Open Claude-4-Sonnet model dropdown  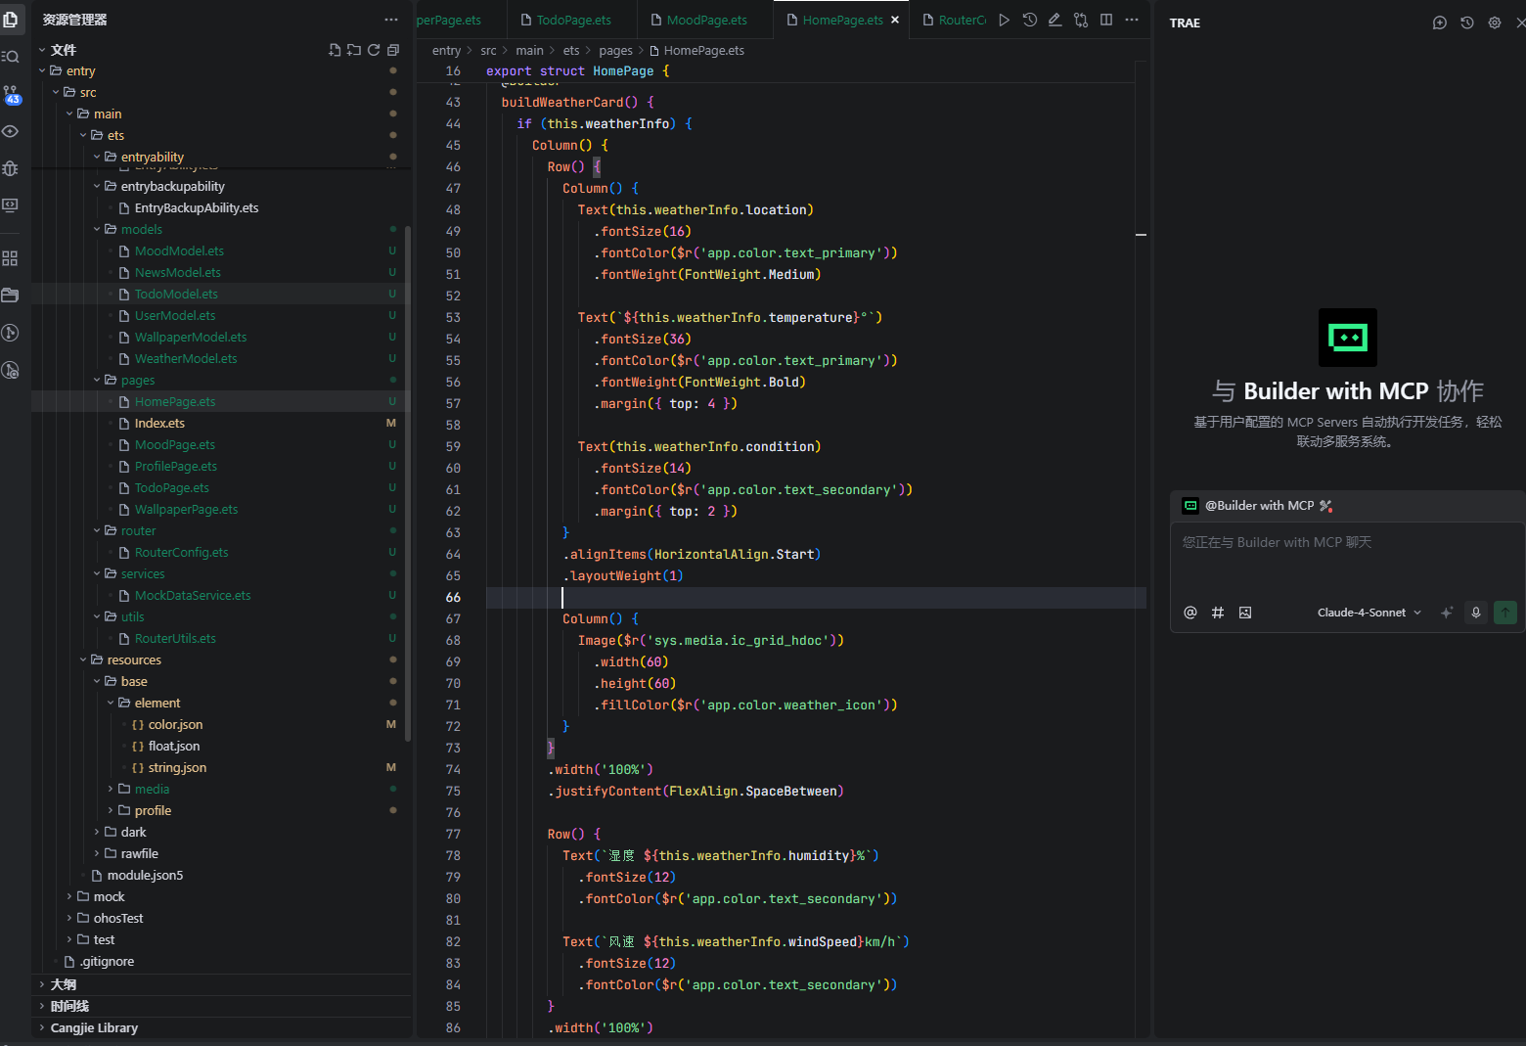tap(1369, 613)
